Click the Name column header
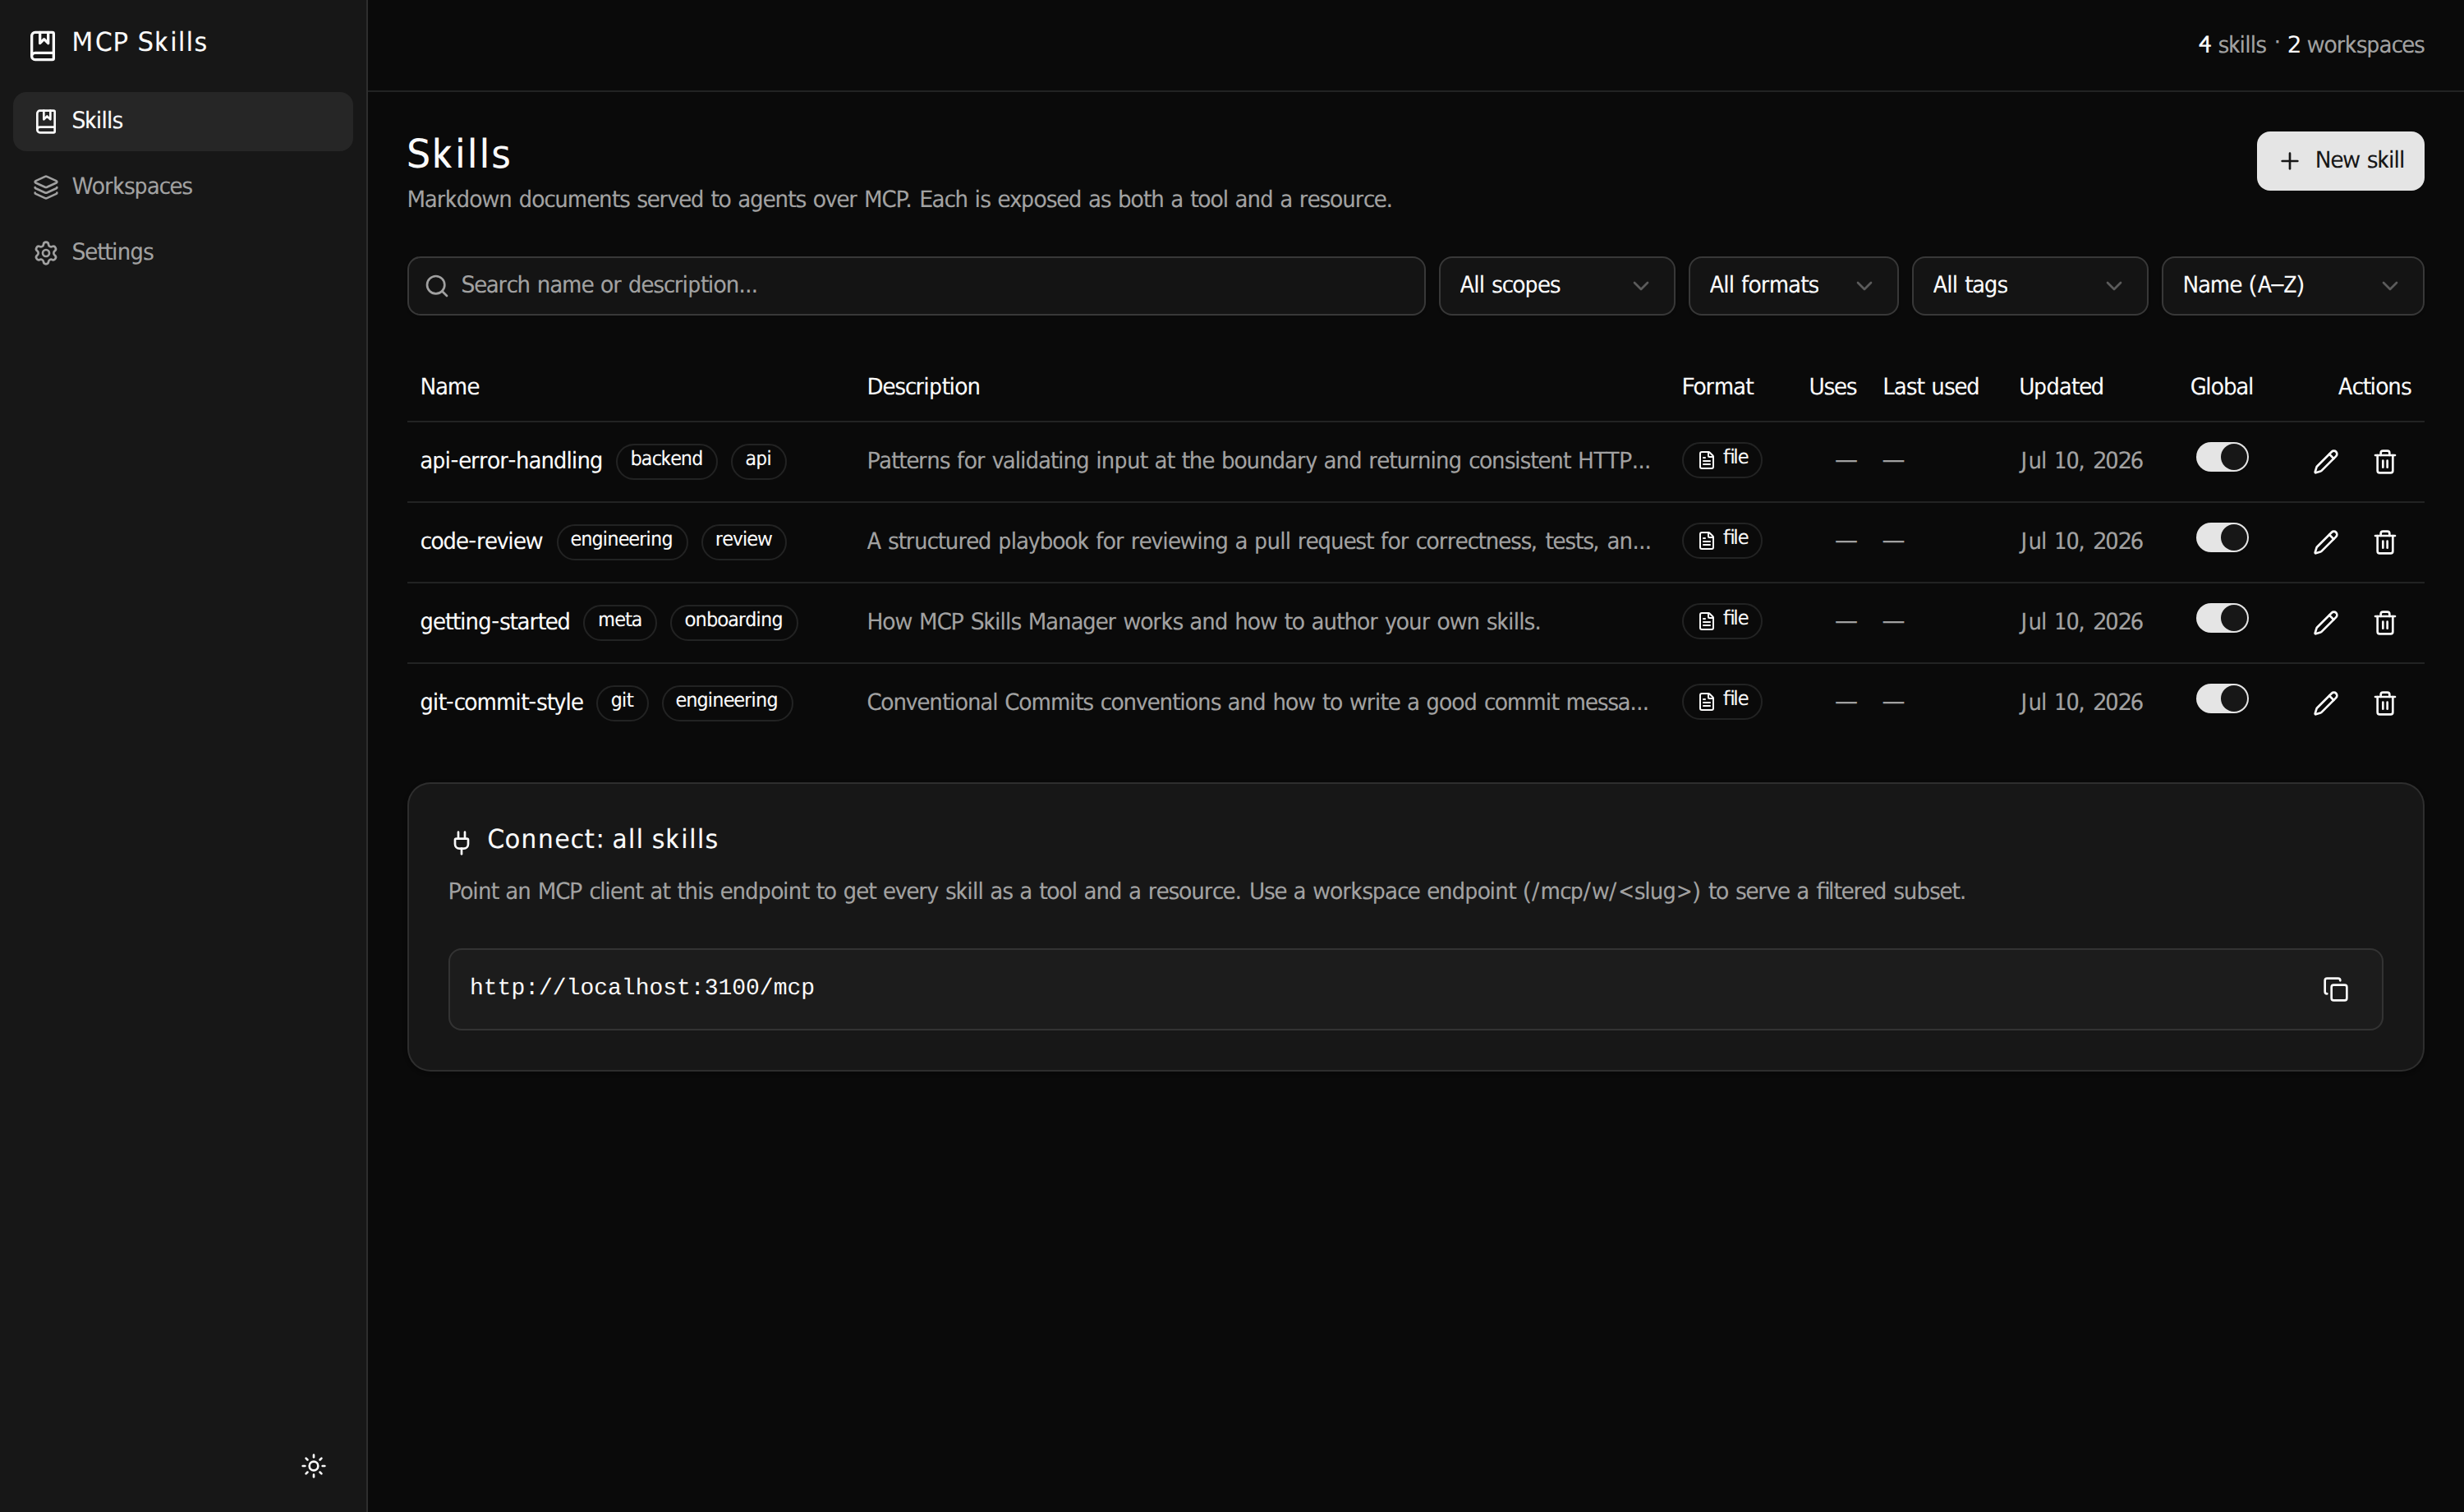 point(450,387)
